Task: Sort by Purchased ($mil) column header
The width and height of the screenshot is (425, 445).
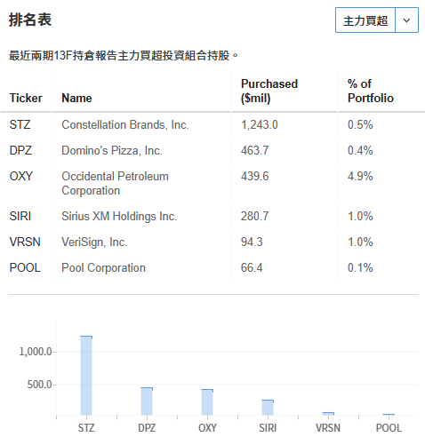Action: click(x=269, y=91)
